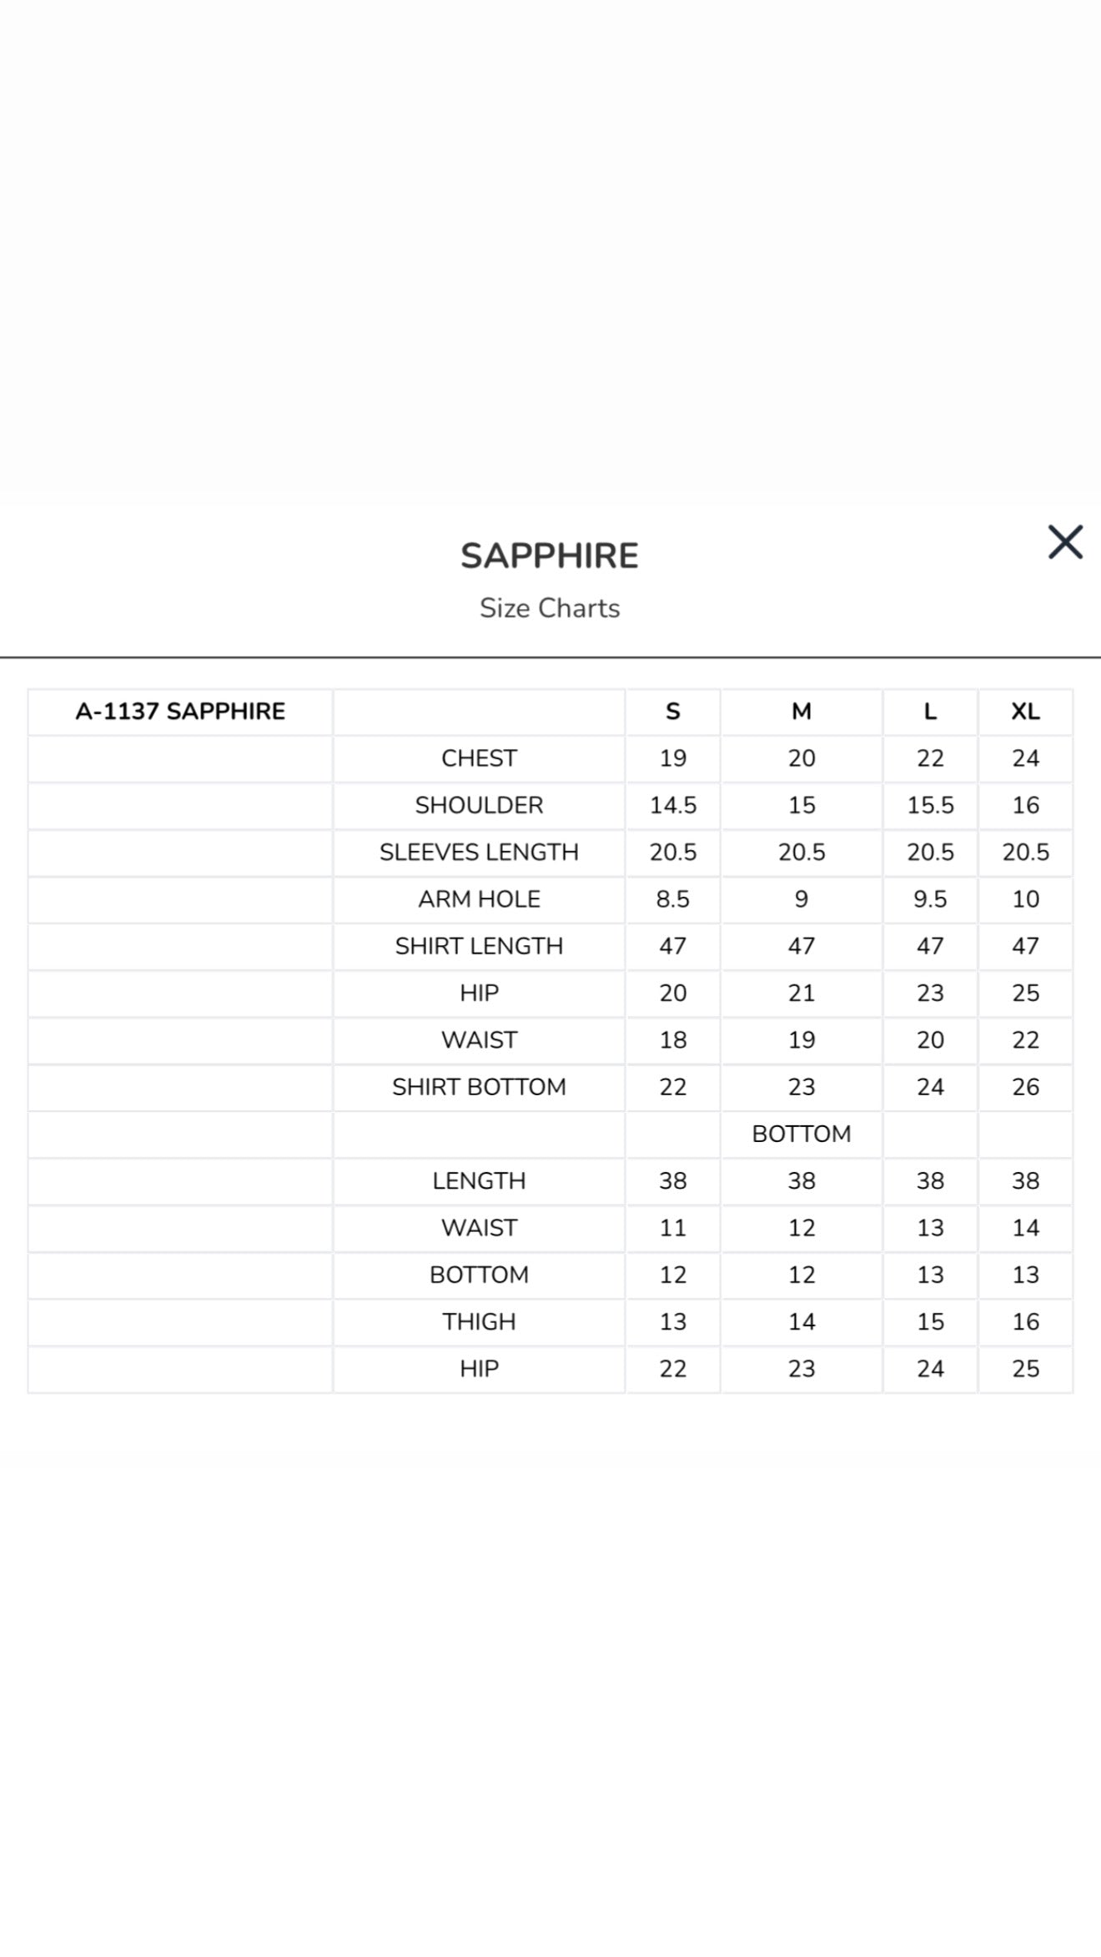The image size is (1101, 1957).
Task: Select the S size column header
Action: coord(672,712)
